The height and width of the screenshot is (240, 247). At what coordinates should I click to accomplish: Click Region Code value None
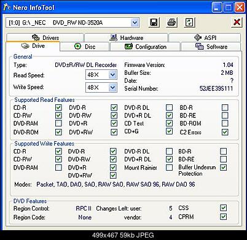85,217
